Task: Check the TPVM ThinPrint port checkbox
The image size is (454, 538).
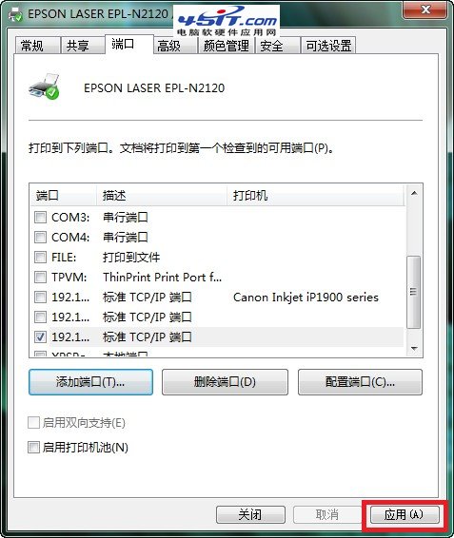Action: 41,277
